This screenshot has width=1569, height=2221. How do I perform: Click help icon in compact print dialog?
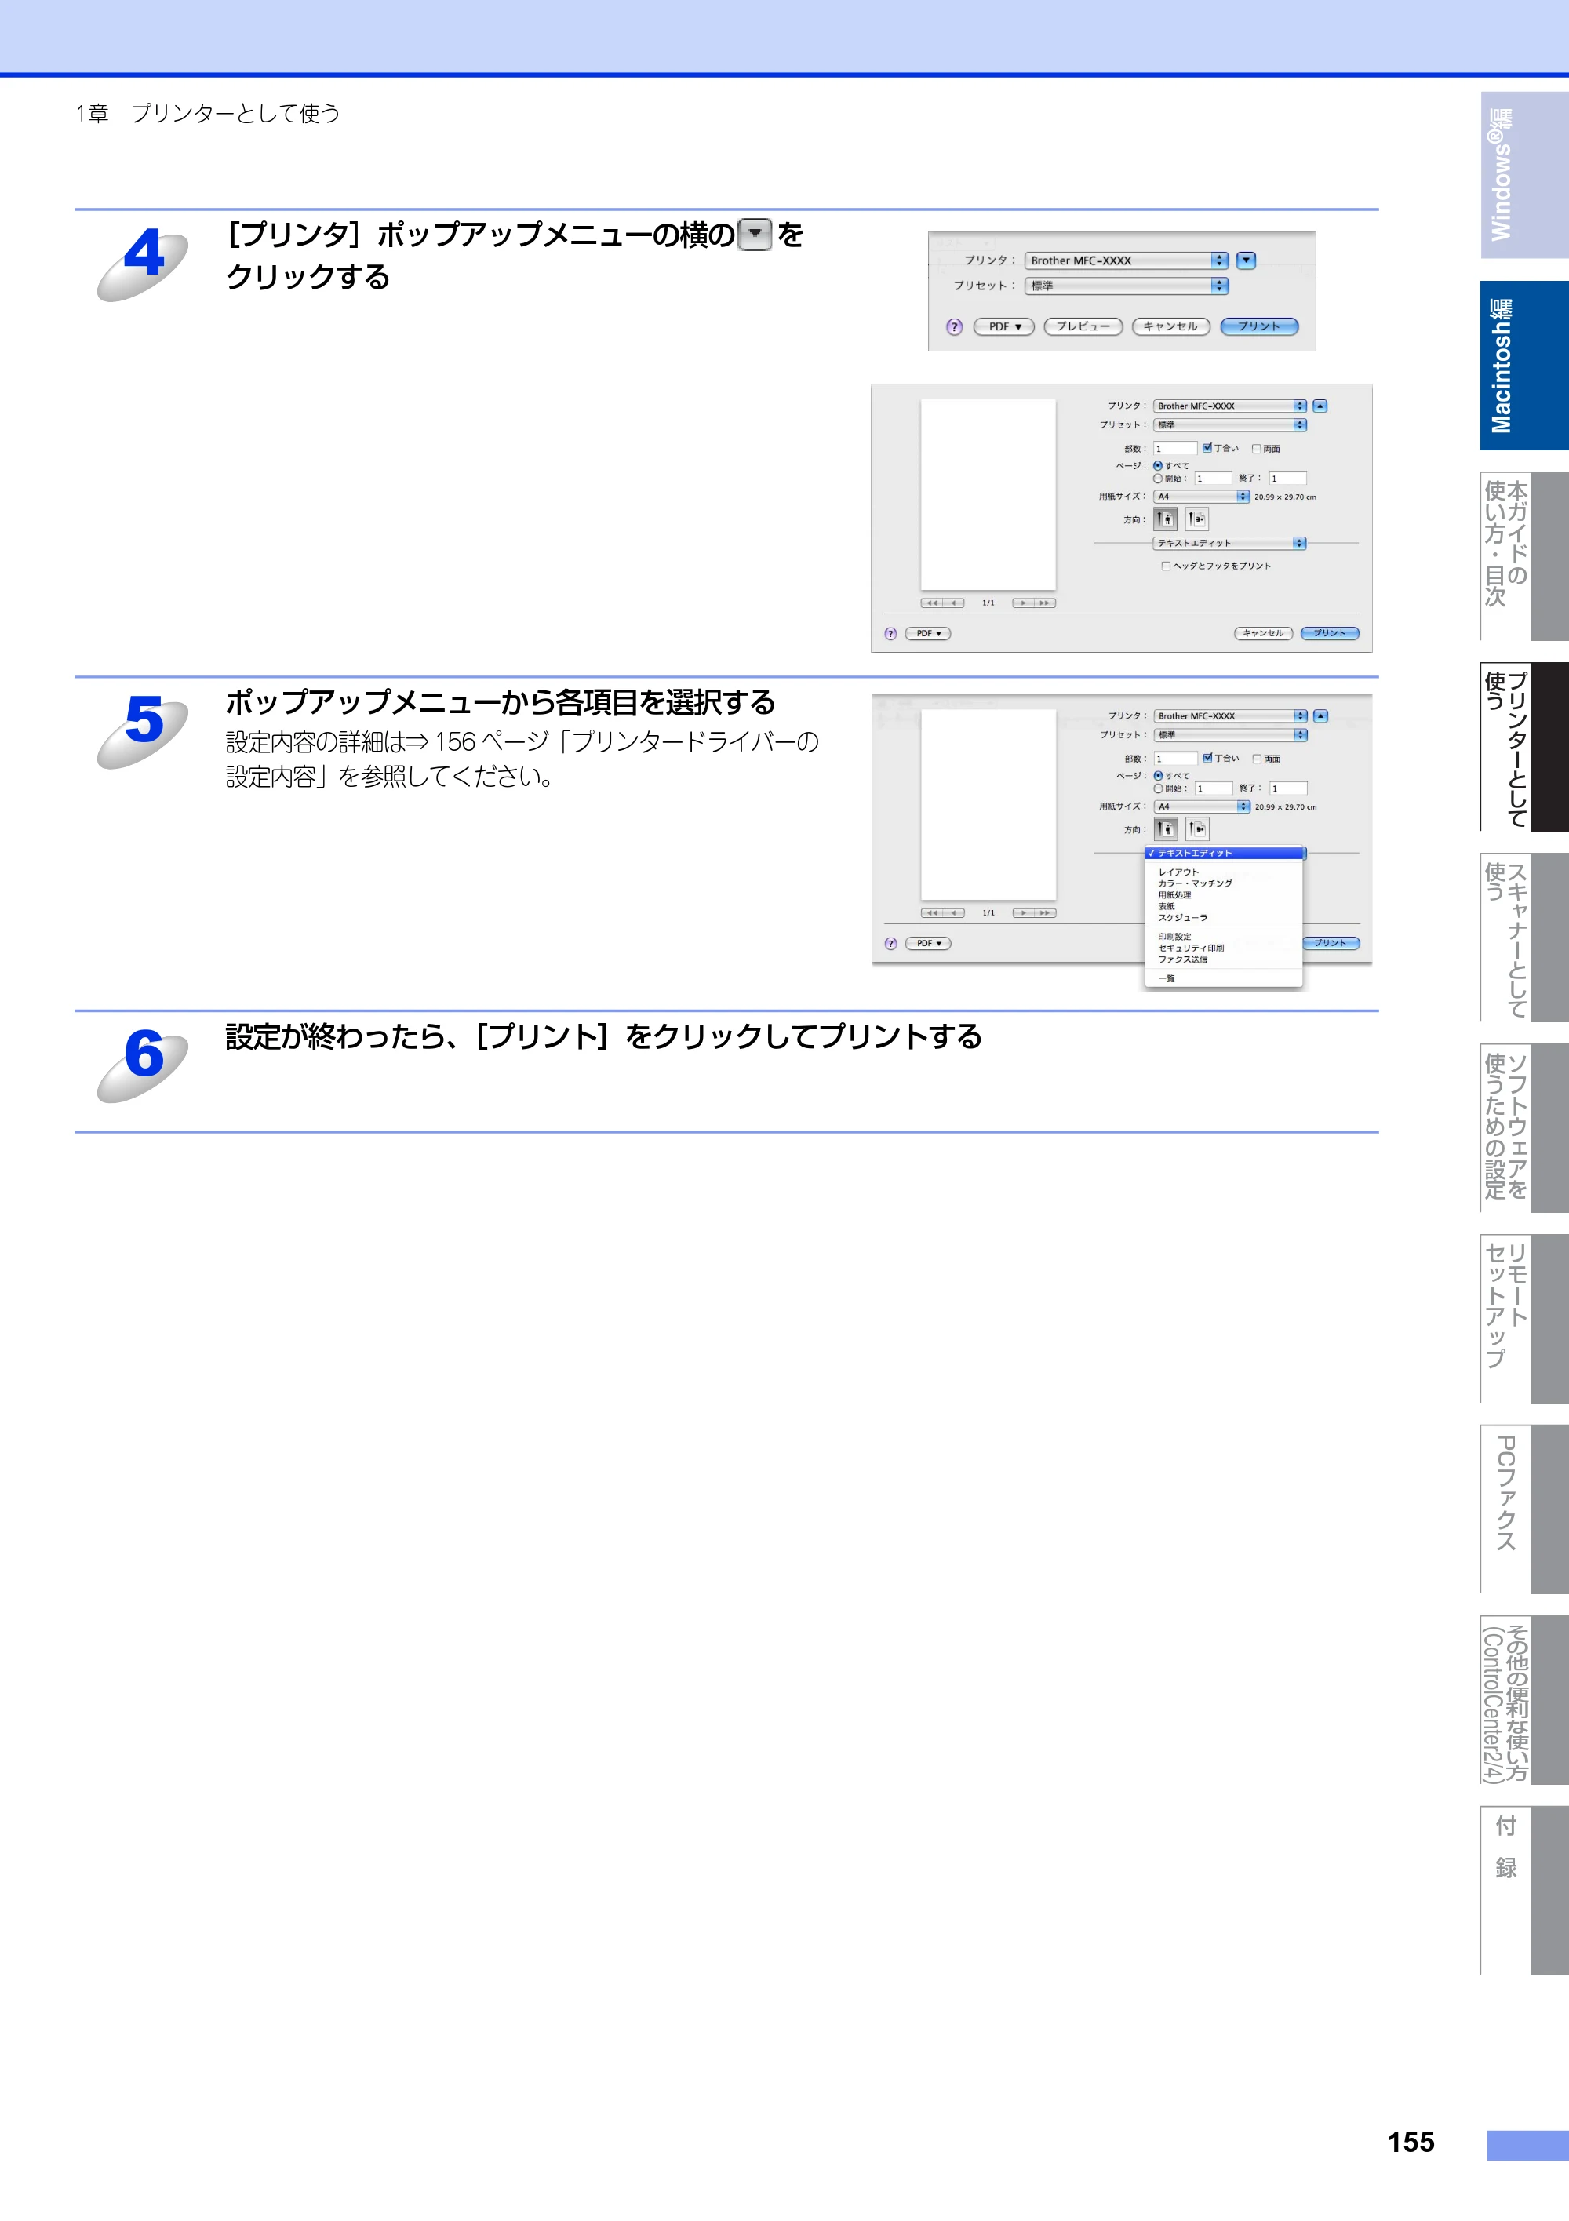[x=955, y=327]
